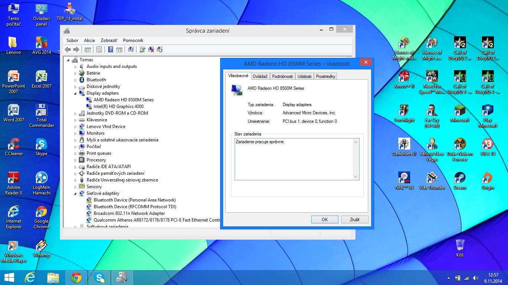Viewport: 508px width, 285px height.
Task: Open the Podrobnosti tab
Action: click(x=282, y=76)
